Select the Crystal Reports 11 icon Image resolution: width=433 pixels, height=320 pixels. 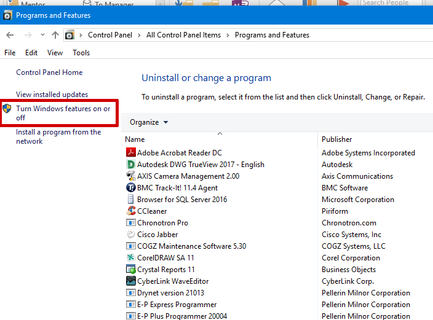click(130, 270)
